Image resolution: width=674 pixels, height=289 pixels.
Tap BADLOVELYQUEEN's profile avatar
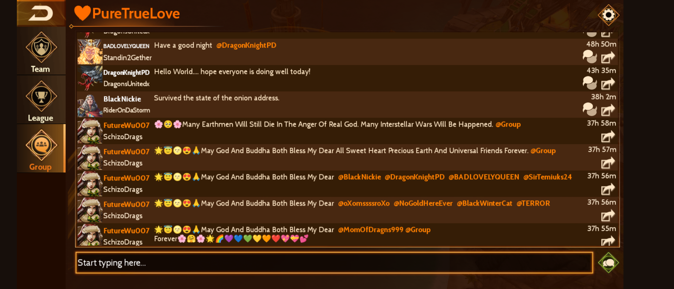click(x=90, y=52)
